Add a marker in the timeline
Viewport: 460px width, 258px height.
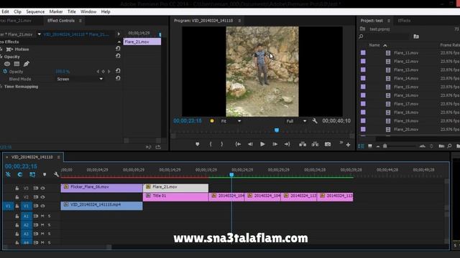(x=45, y=174)
